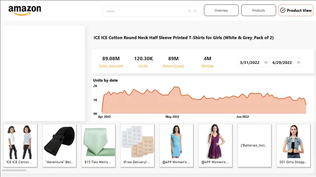Image resolution: width=316 pixels, height=177 pixels.
Task: Select the ICE ICE Cotton product thumbnail
Action: point(20,146)
